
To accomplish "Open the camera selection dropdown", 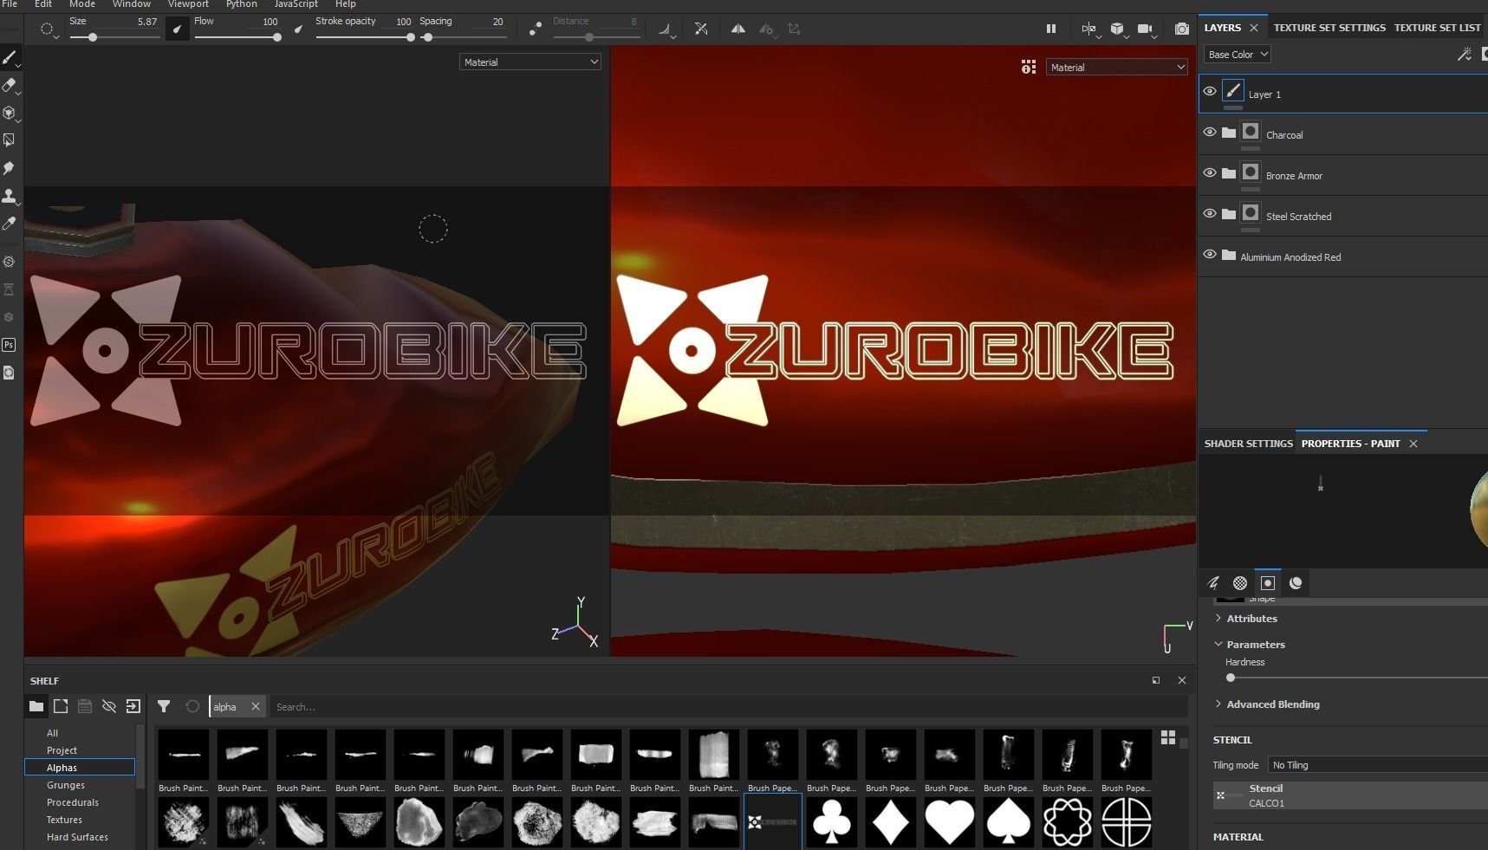I will pos(1146,29).
